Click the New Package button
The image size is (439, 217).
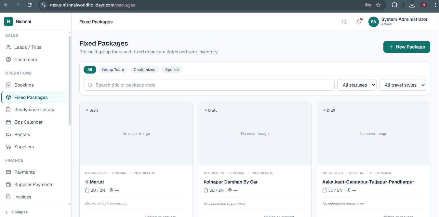[407, 47]
